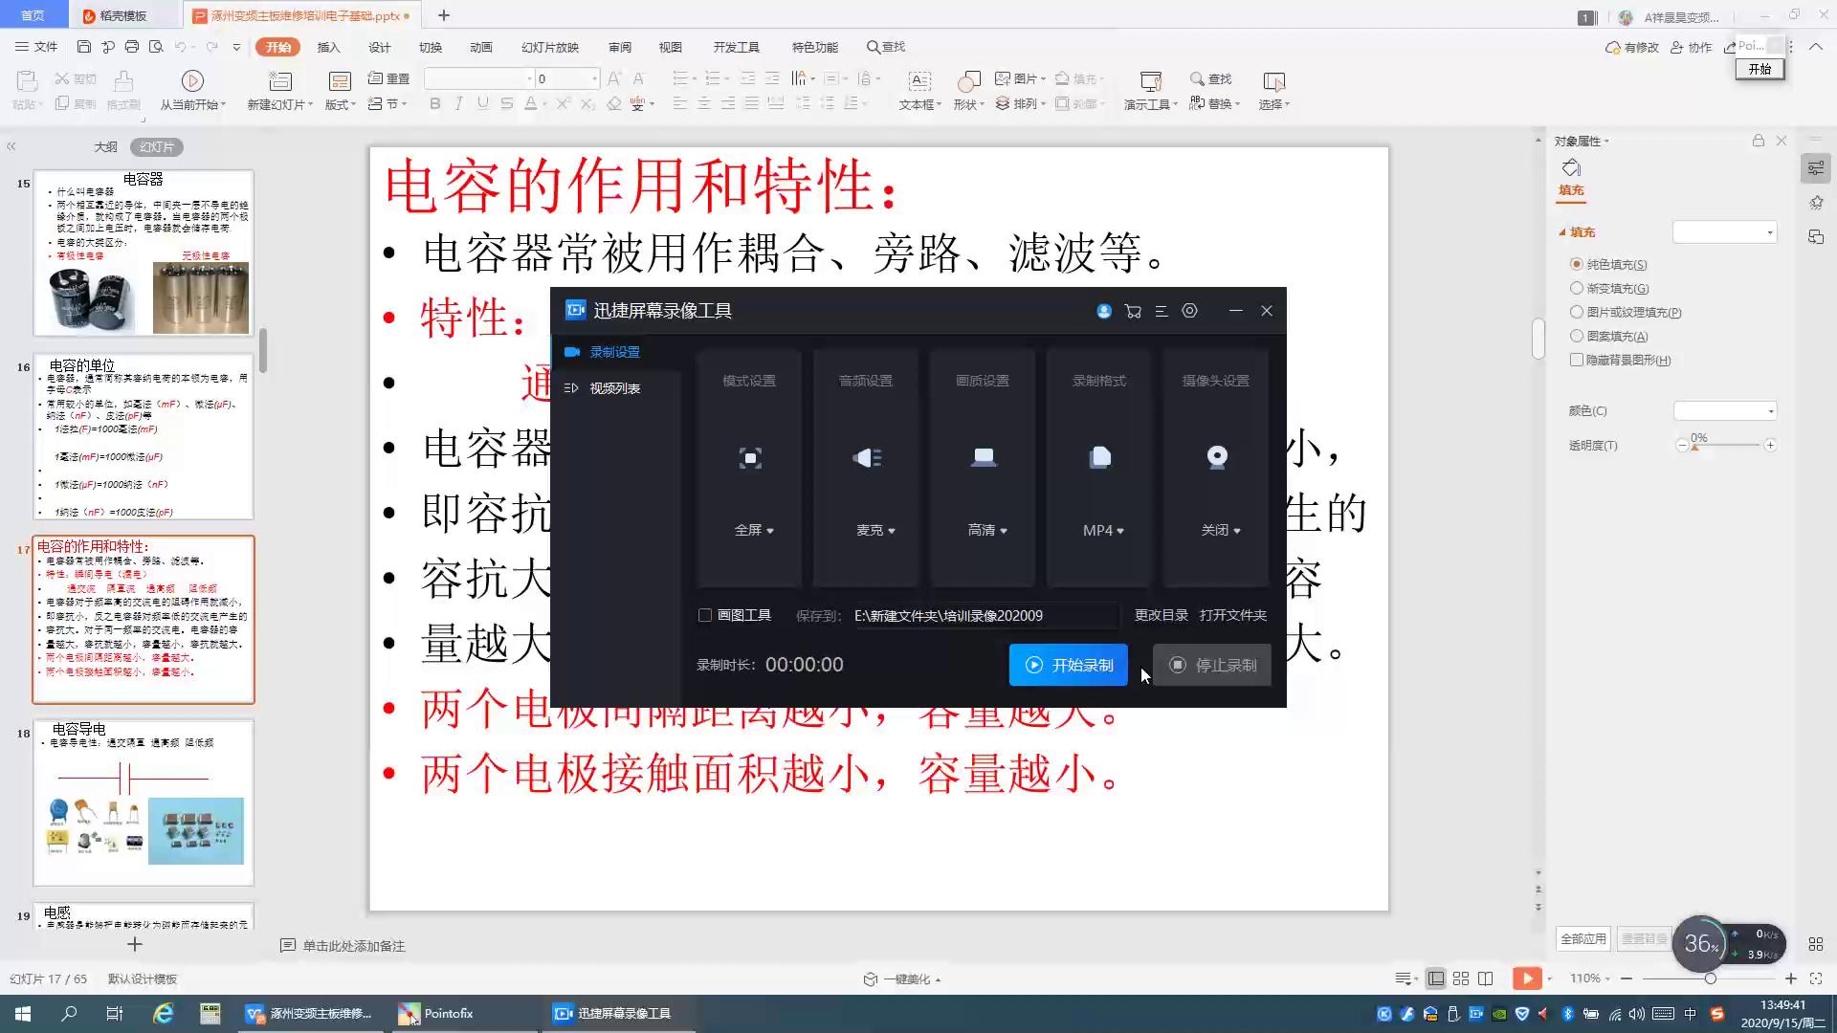Open the Design ribbon tab
1837x1033 pixels.
379,47
